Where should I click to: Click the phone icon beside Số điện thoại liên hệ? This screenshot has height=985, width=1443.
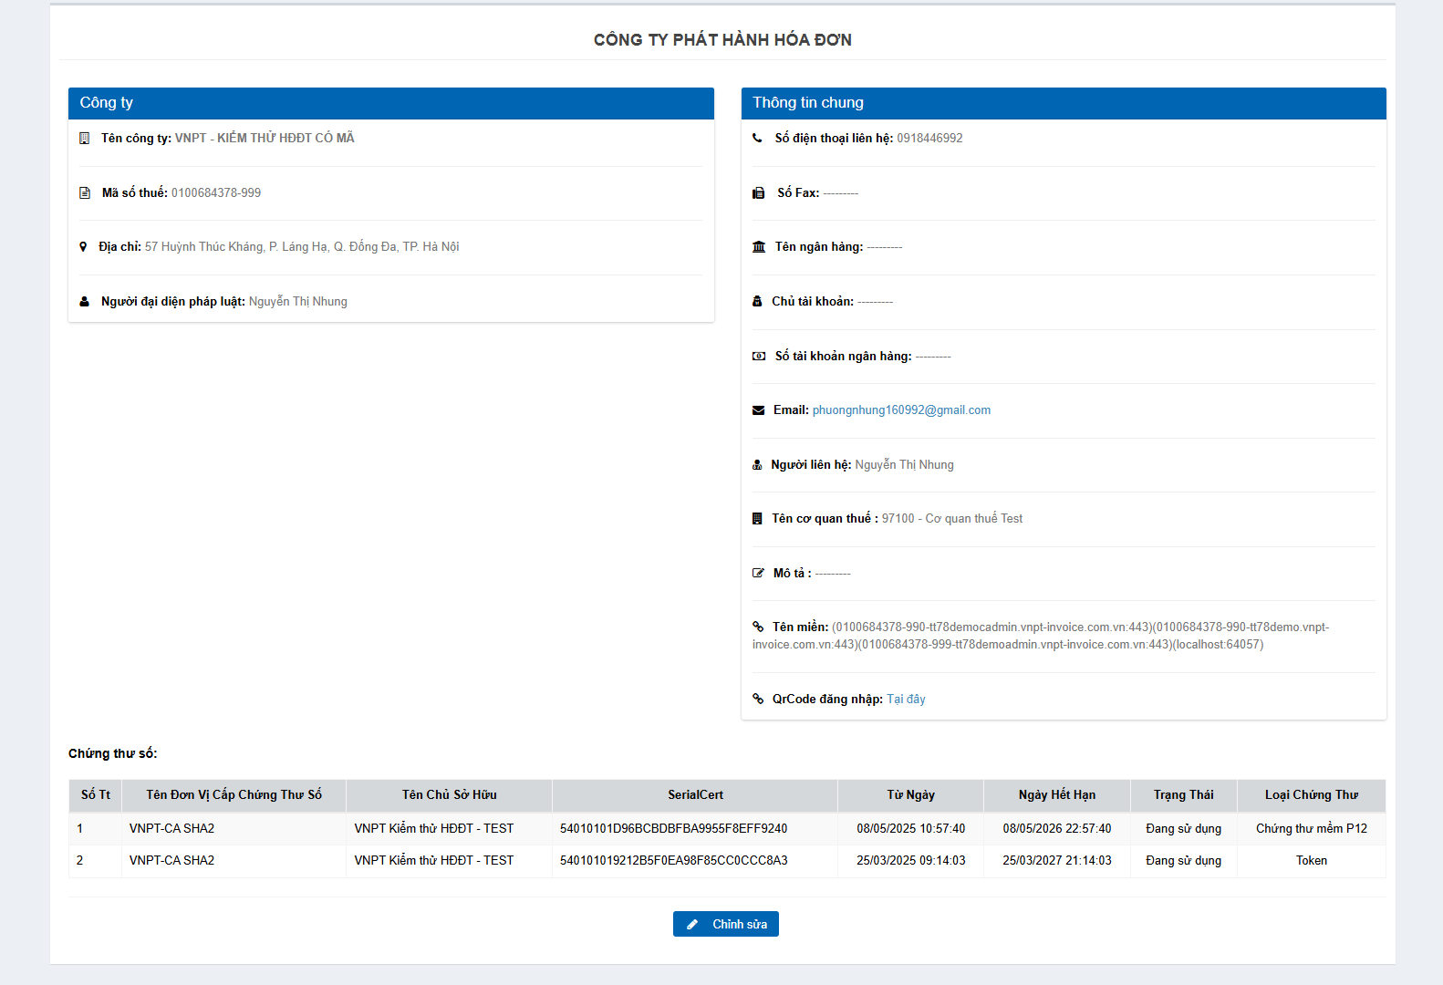[x=757, y=139]
